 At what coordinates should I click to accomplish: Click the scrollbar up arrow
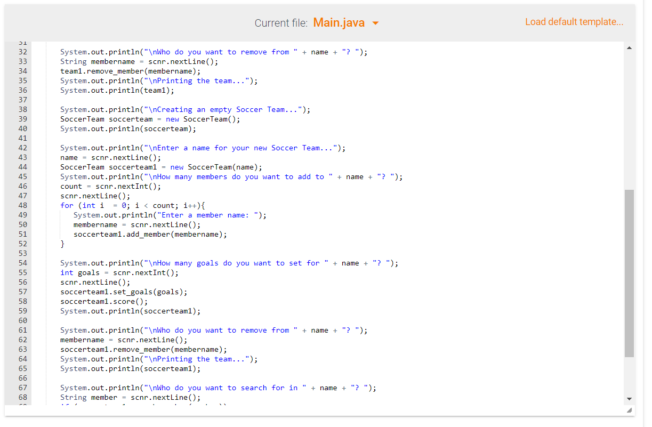[x=629, y=47]
